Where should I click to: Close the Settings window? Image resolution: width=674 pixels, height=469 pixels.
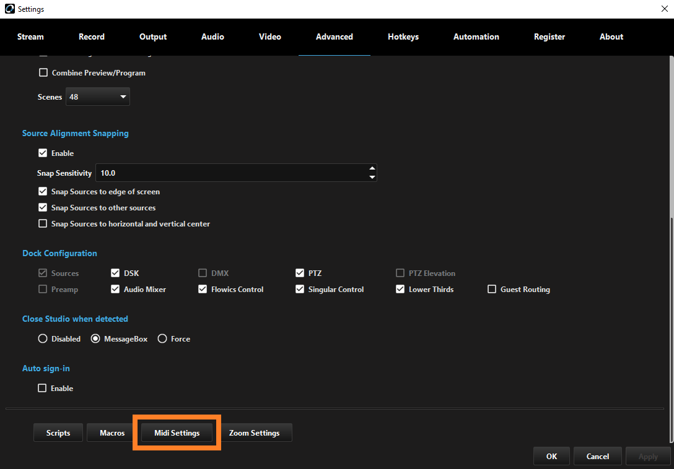(x=664, y=9)
